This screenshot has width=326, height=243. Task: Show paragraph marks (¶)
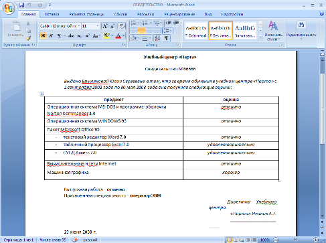[x=166, y=38]
